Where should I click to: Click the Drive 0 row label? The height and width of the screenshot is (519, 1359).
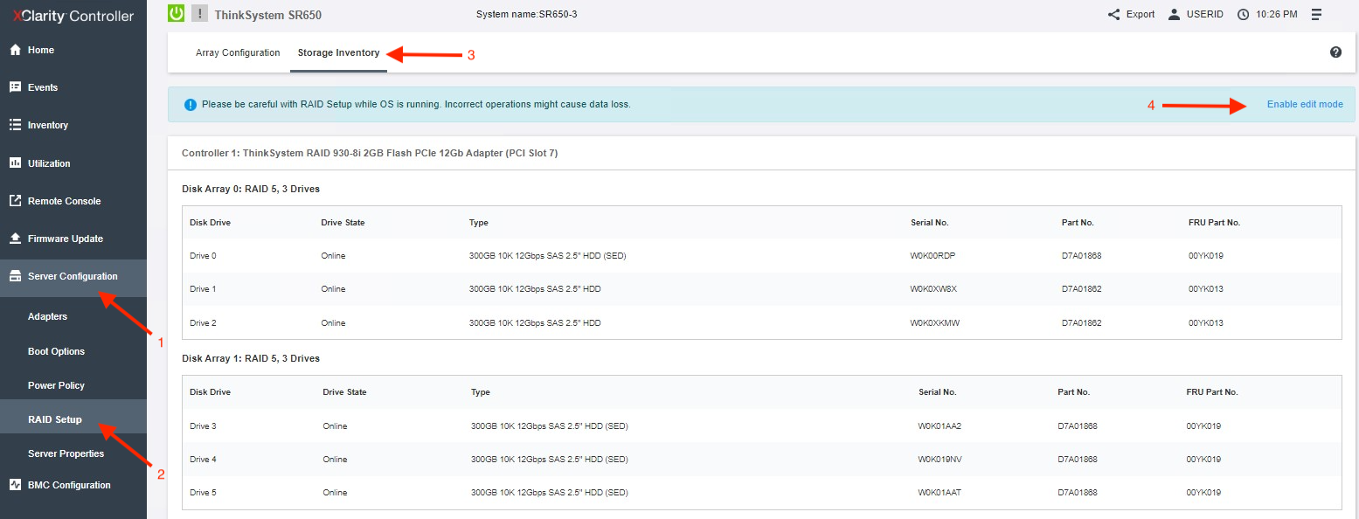pyautogui.click(x=203, y=255)
